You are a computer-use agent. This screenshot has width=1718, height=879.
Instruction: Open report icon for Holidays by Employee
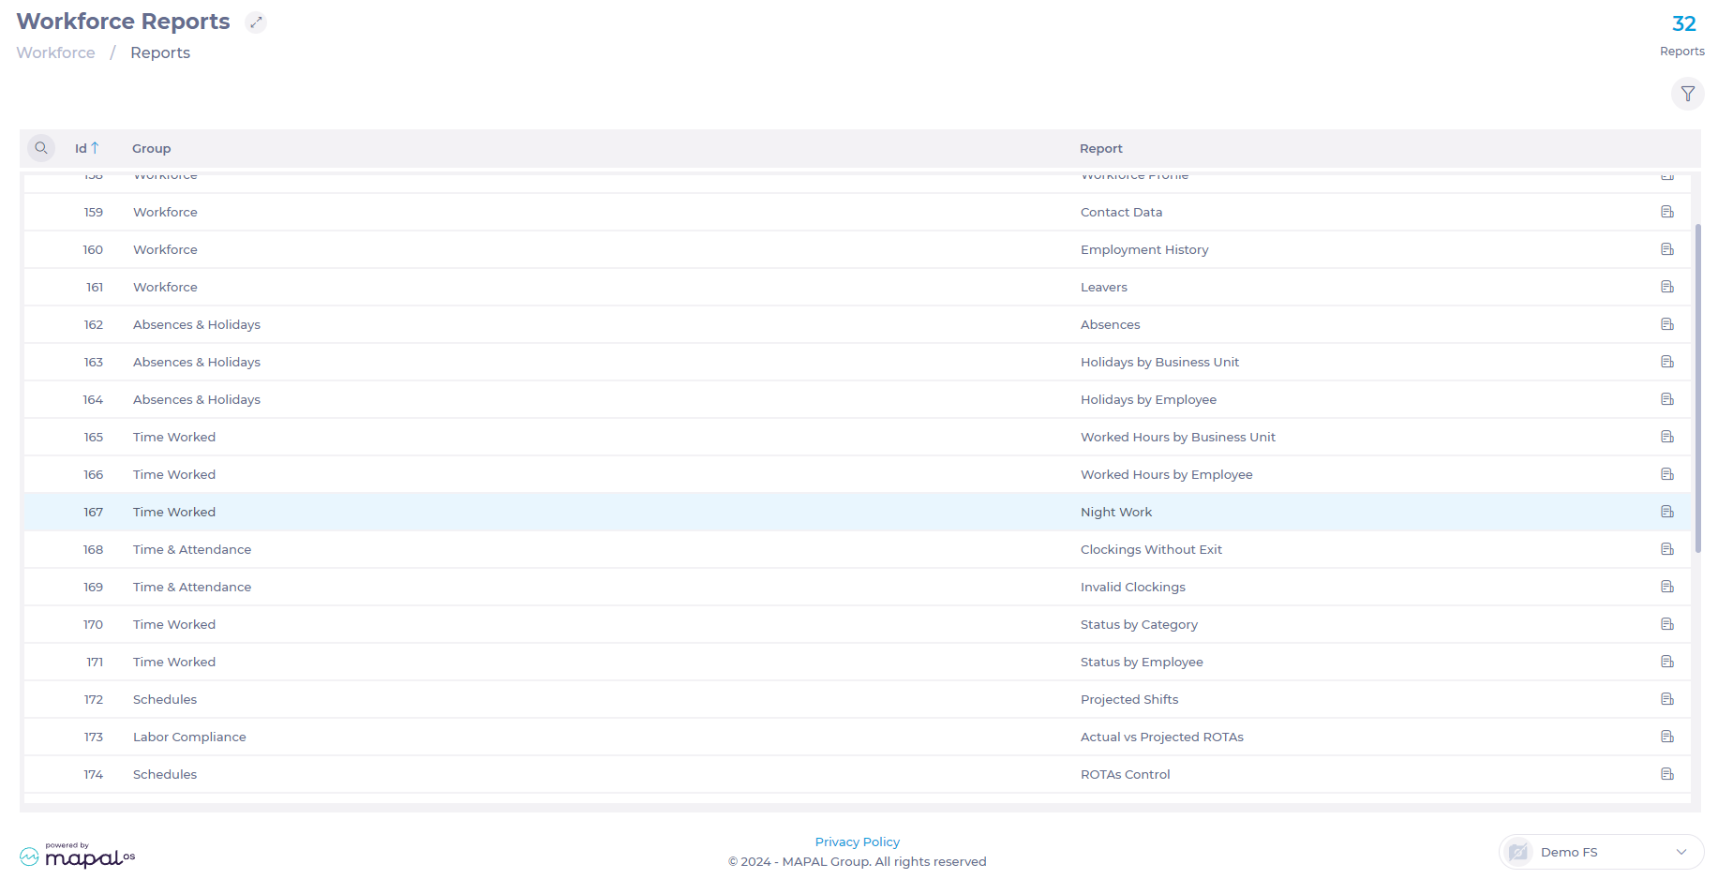point(1666,399)
